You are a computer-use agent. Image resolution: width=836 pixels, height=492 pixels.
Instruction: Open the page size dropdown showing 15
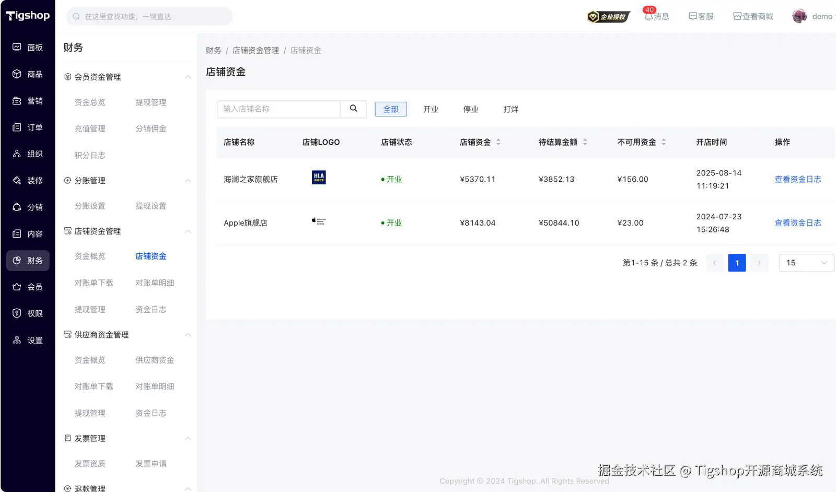806,263
